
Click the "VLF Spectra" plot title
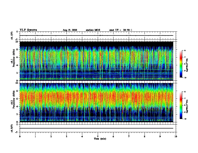pyautogui.click(x=28, y=30)
